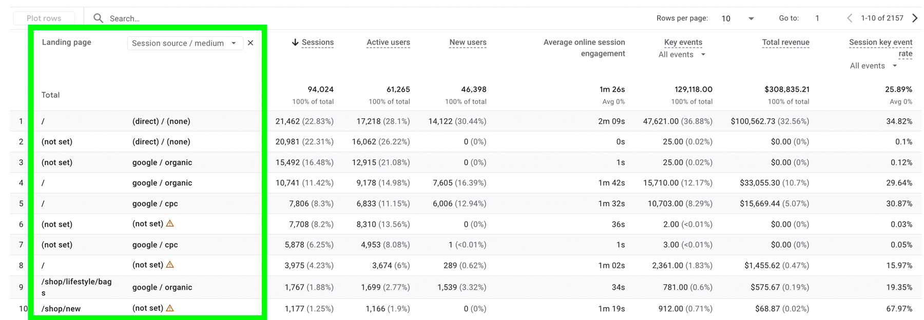This screenshot has height=320, width=924.
Task: Go to the next page of rows
Action: click(x=915, y=18)
